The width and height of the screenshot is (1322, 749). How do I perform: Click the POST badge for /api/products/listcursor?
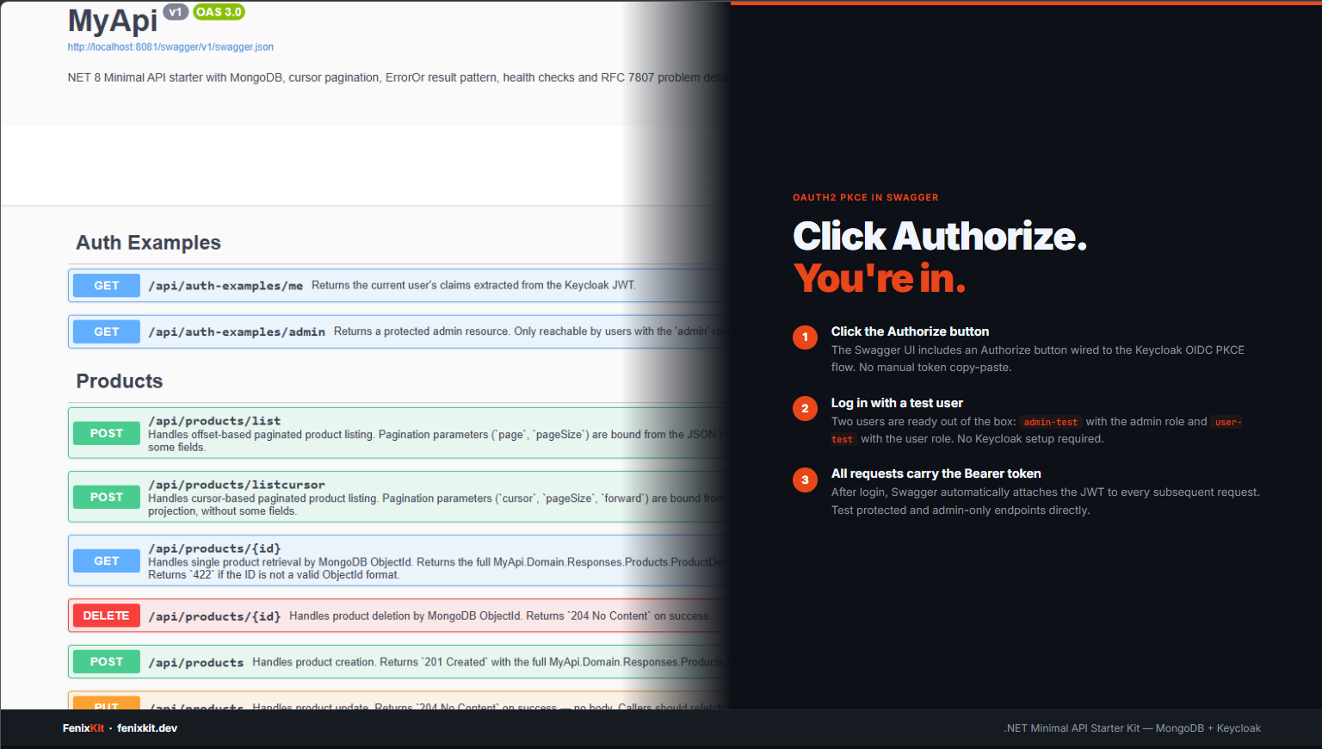point(107,497)
